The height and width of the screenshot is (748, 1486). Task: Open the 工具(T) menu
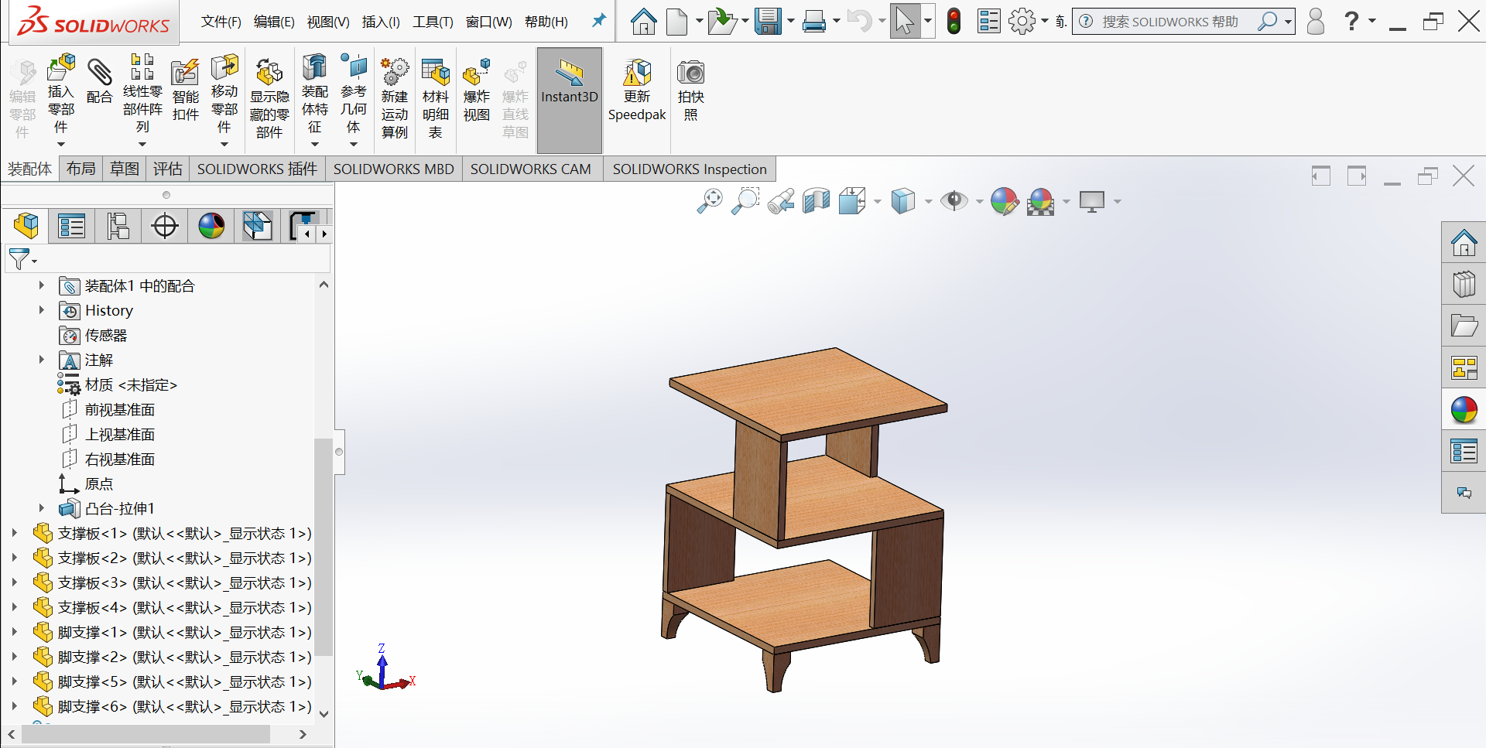point(433,22)
